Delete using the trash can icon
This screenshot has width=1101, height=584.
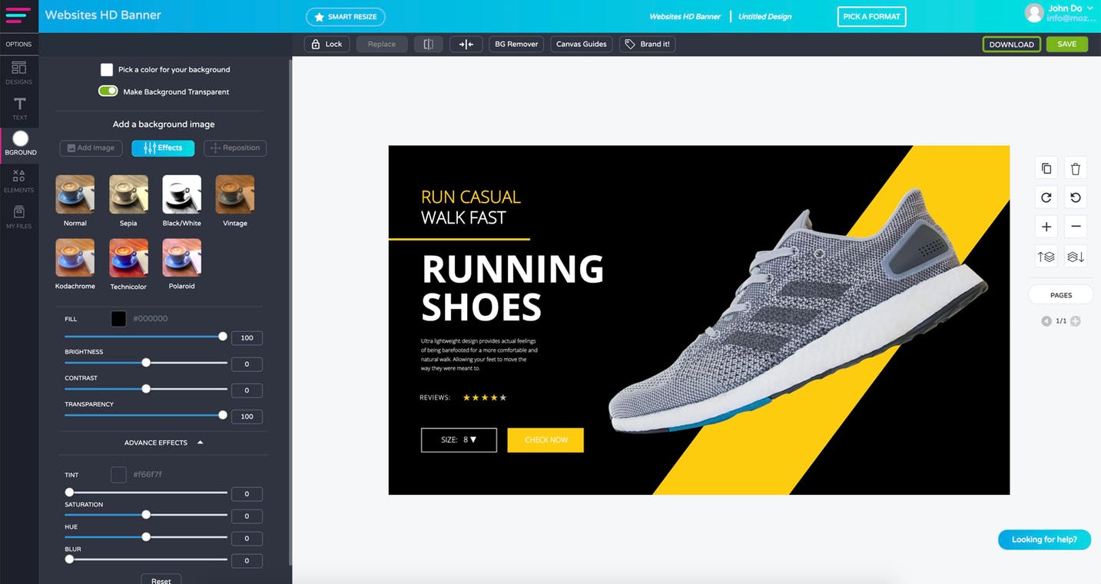[1076, 168]
